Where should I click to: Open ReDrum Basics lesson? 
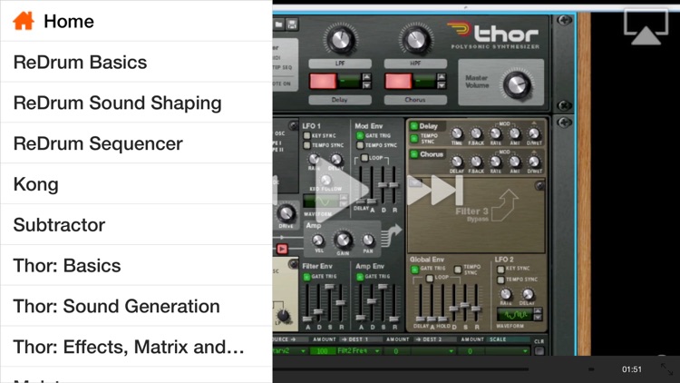pos(136,62)
